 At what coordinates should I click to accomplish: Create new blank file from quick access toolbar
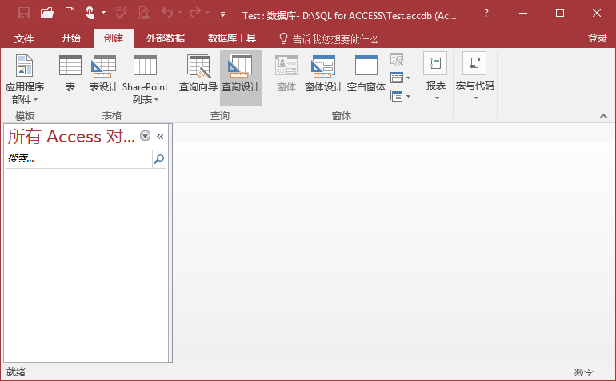(70, 14)
